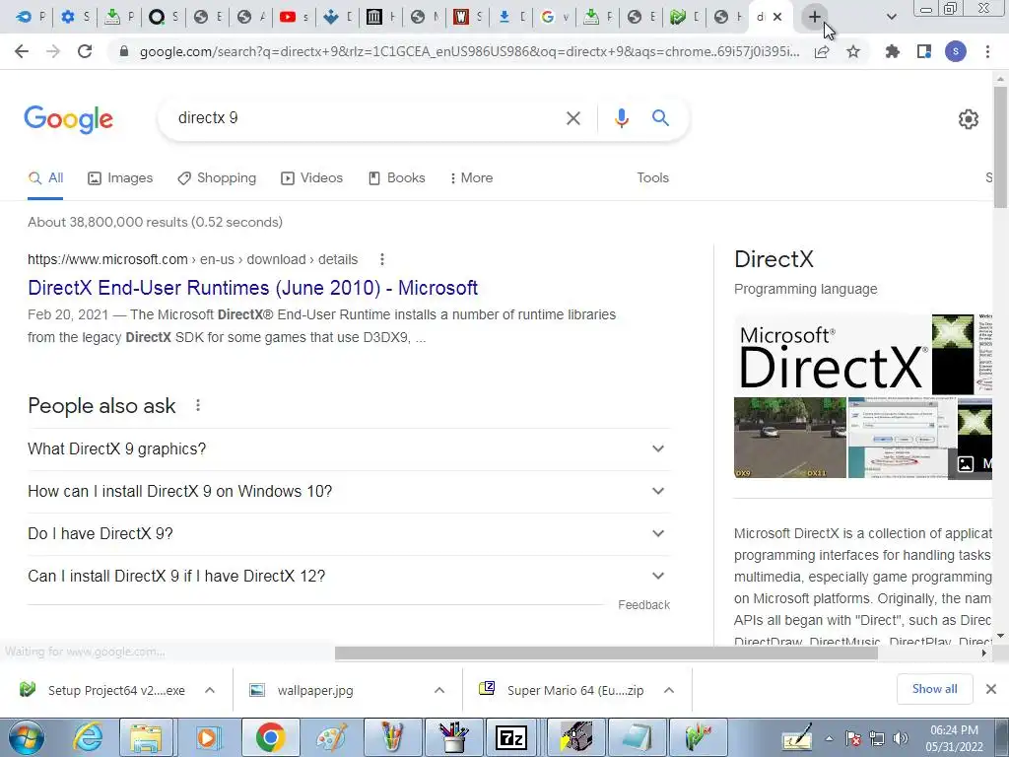Viewport: 1009px width, 757px height.
Task: Go forward with the browser forward arrow
Action: [x=53, y=51]
